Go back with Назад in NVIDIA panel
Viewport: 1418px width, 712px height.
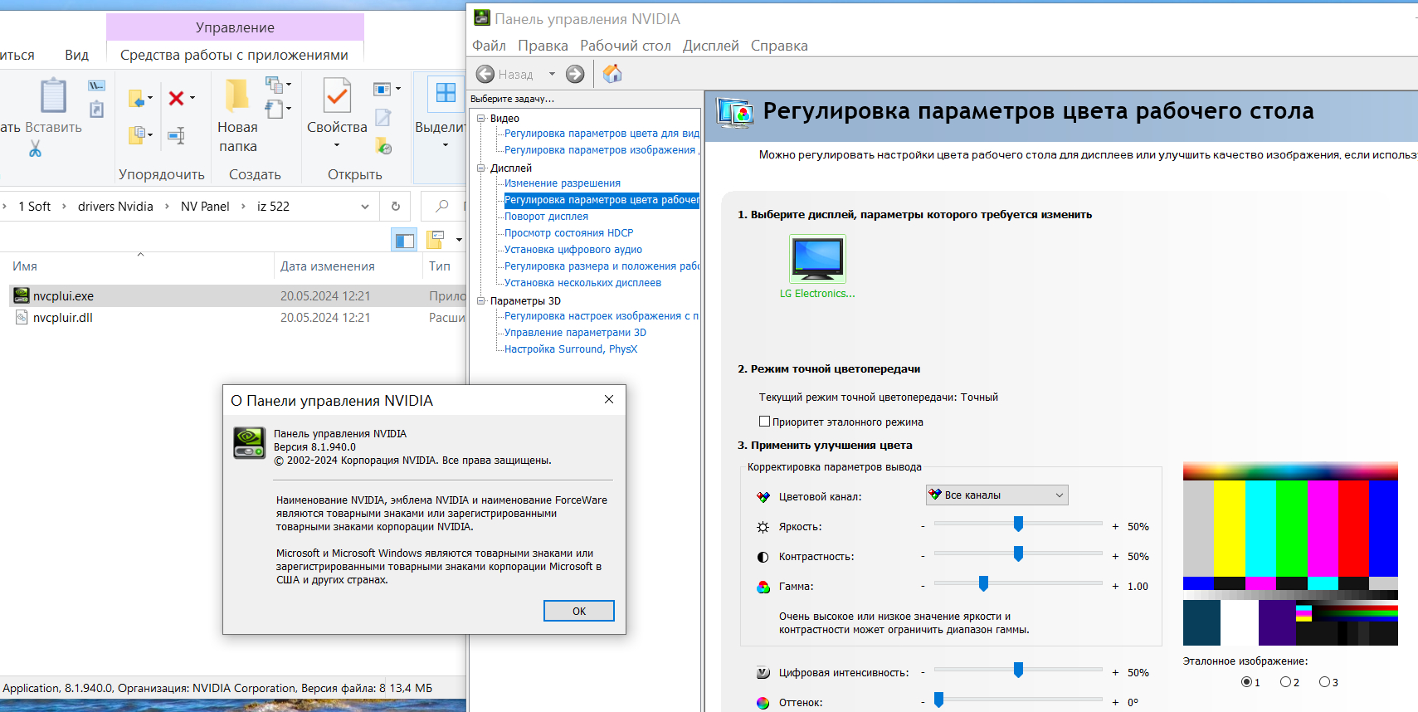[x=485, y=74]
